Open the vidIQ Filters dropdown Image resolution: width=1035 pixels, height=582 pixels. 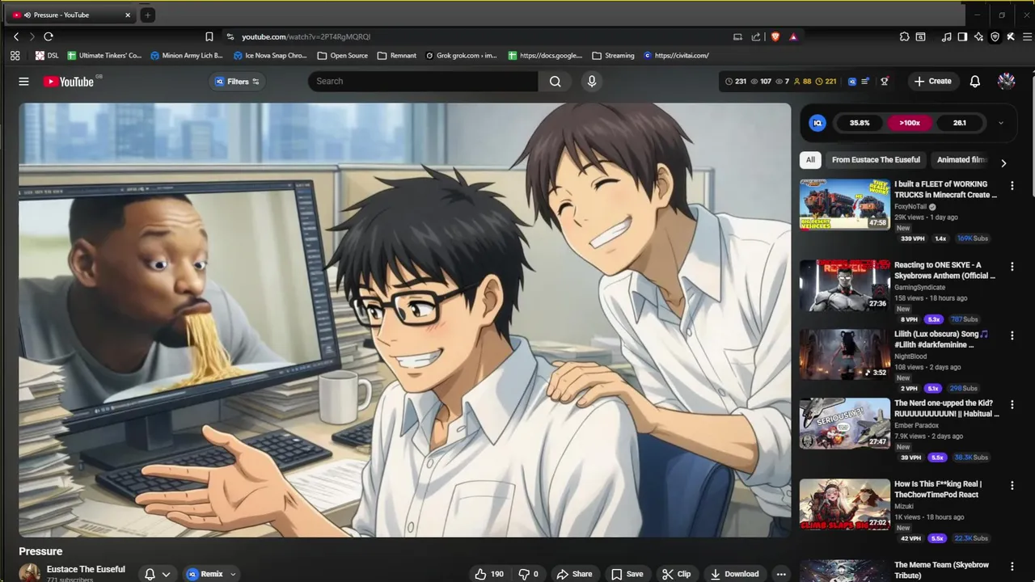[236, 81]
